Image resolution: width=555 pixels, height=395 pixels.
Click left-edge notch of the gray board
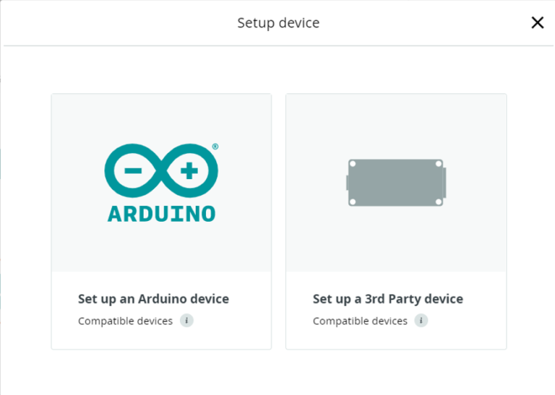tap(348, 183)
